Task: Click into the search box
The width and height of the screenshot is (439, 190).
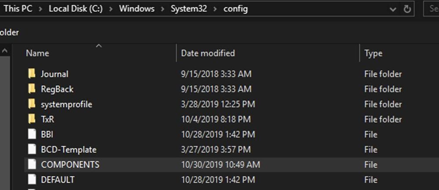Action: pyautogui.click(x=432, y=9)
